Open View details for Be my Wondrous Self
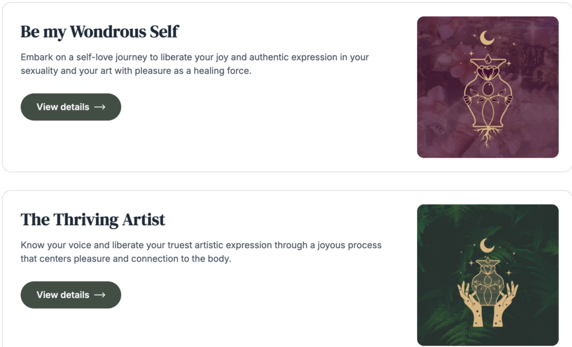The width and height of the screenshot is (572, 347). click(71, 107)
